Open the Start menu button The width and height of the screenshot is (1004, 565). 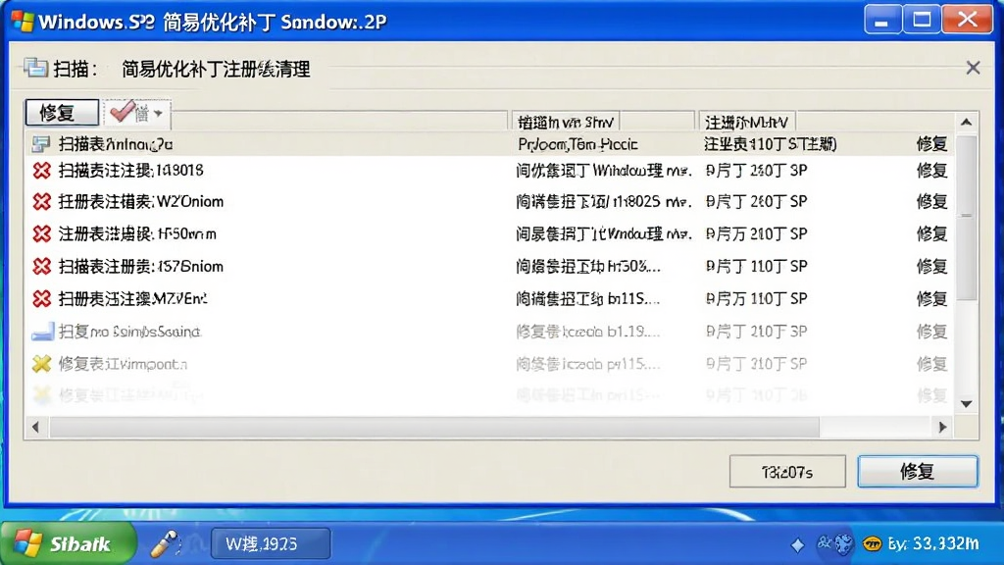(69, 543)
